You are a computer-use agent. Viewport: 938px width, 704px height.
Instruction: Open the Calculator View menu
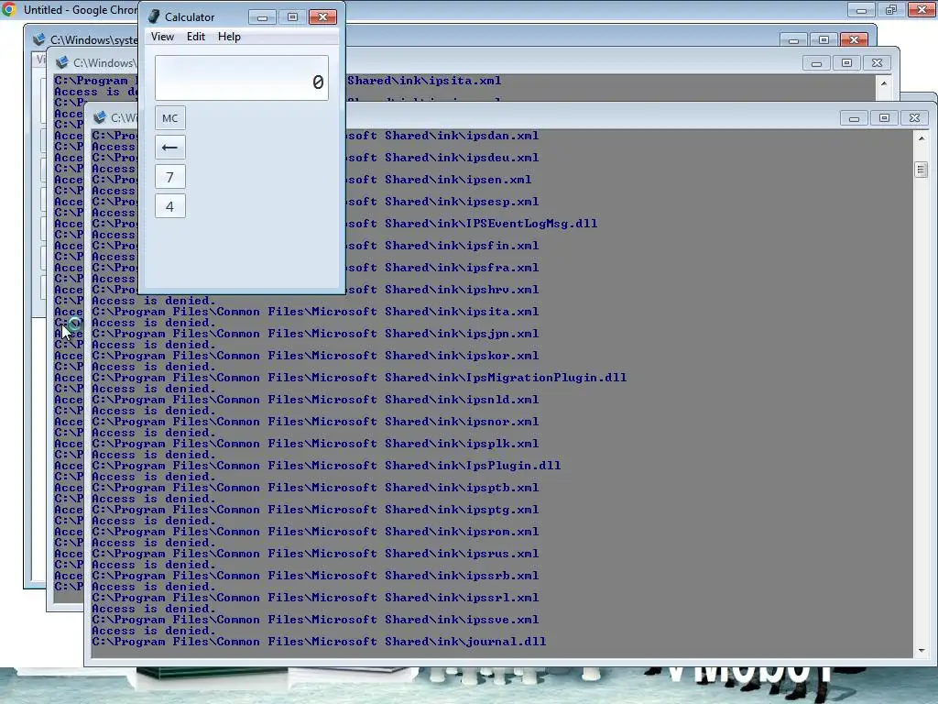click(x=162, y=37)
